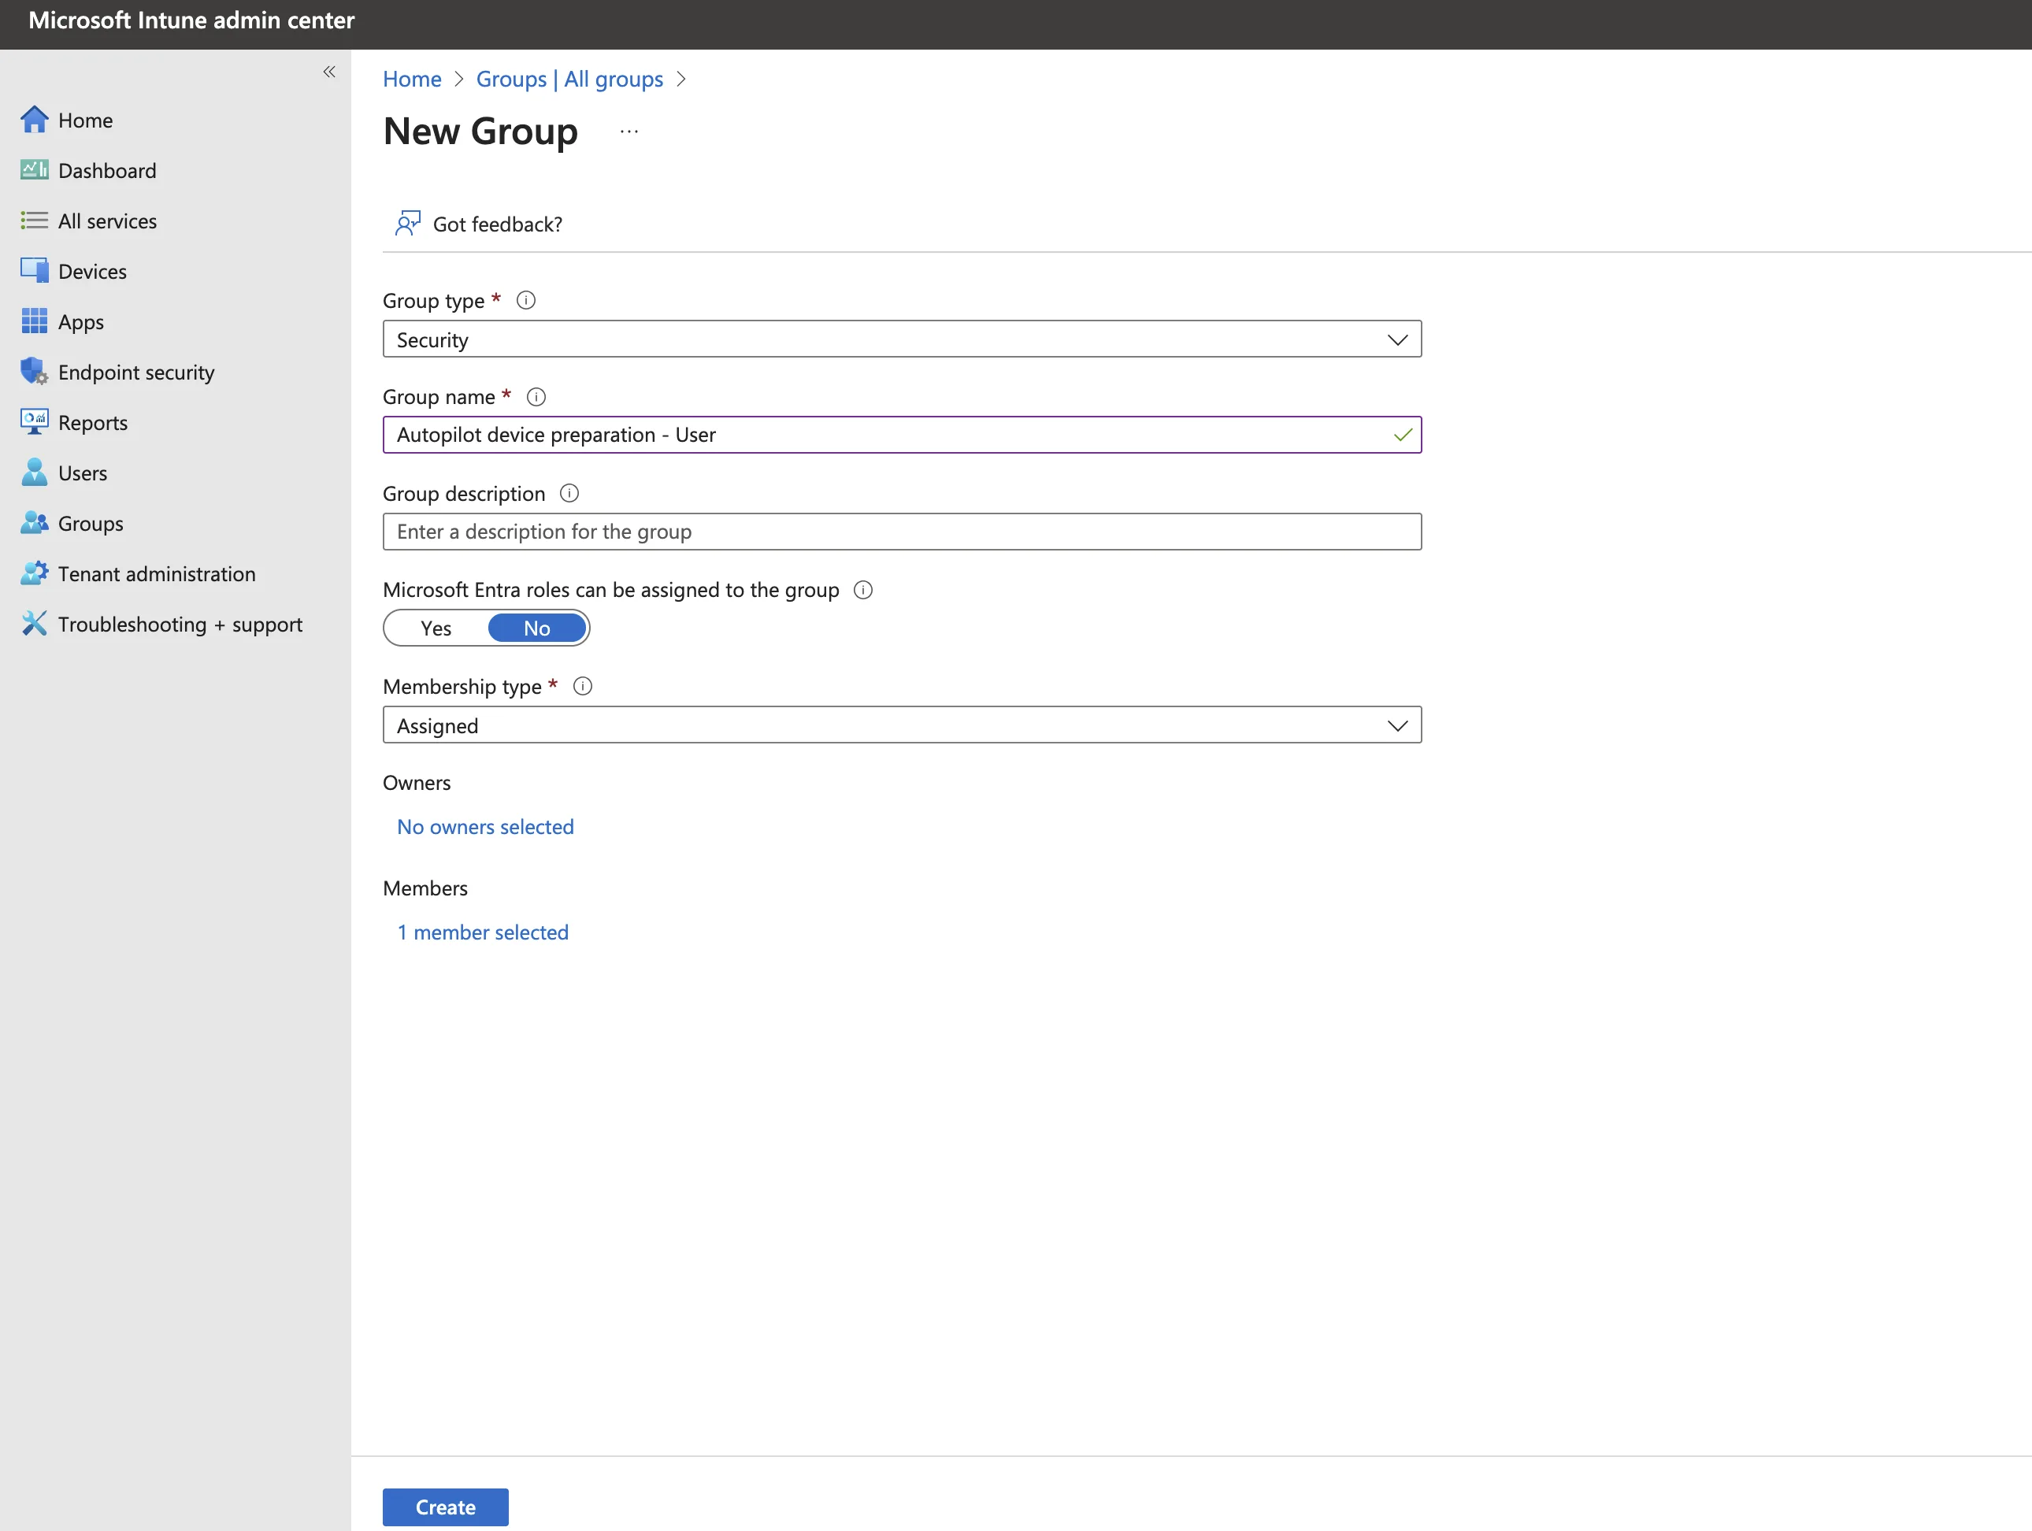Show info tooltip for Membership type
This screenshot has height=1531, width=2032.
(x=582, y=686)
